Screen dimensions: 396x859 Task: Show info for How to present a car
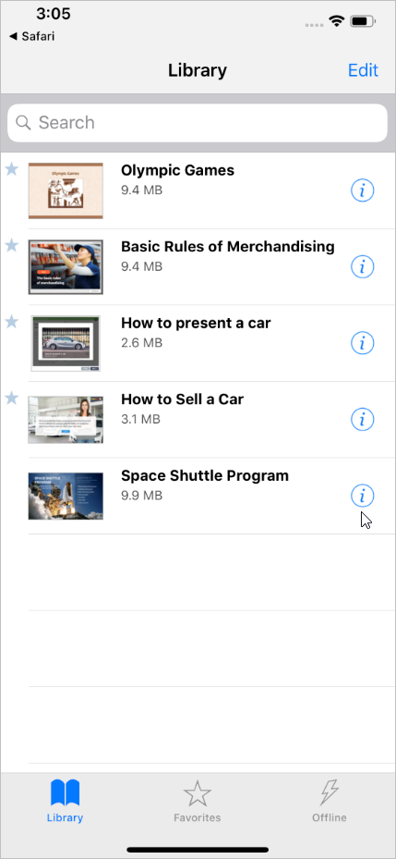[x=362, y=343]
